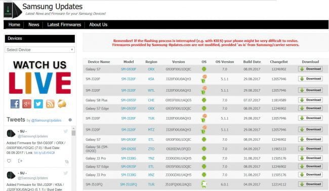This screenshot has height=191, width=329.
Task: Open the News menu item
Action: pyautogui.click(x=34, y=25)
